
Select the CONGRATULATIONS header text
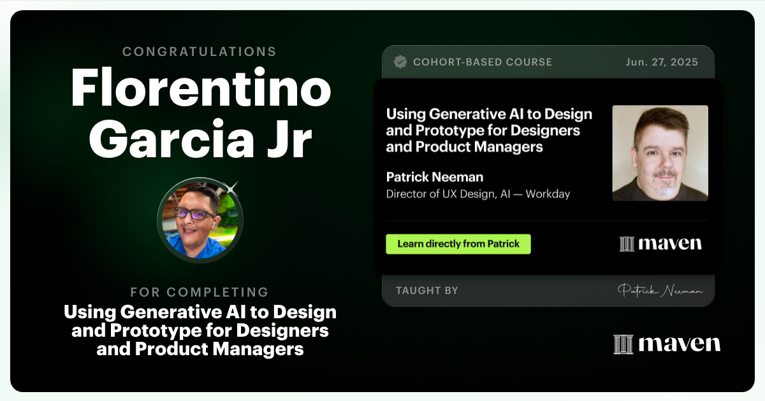[x=200, y=52]
